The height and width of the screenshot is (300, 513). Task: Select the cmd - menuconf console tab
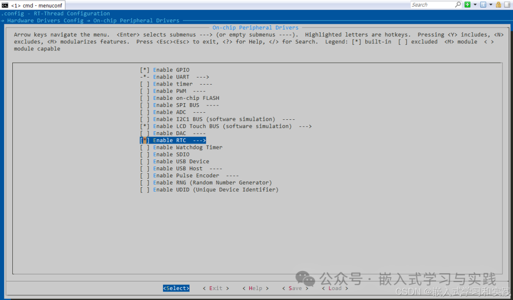click(x=33, y=5)
